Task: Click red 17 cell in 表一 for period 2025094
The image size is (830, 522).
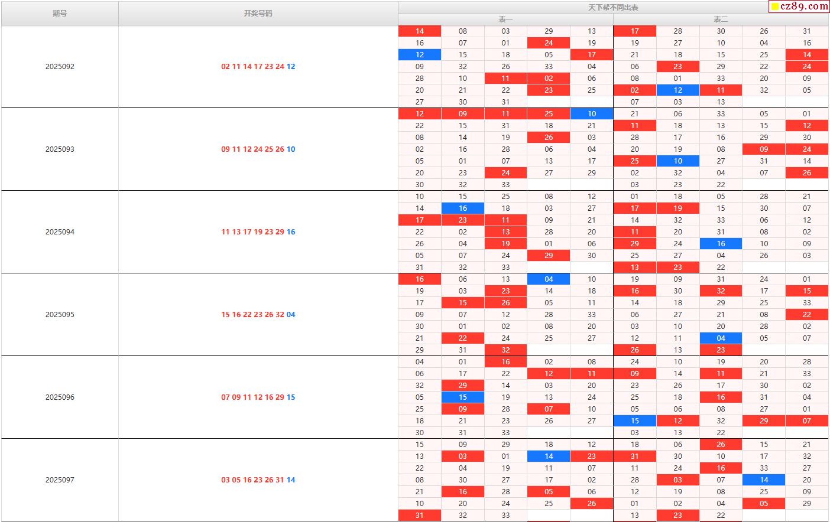Action: click(420, 220)
